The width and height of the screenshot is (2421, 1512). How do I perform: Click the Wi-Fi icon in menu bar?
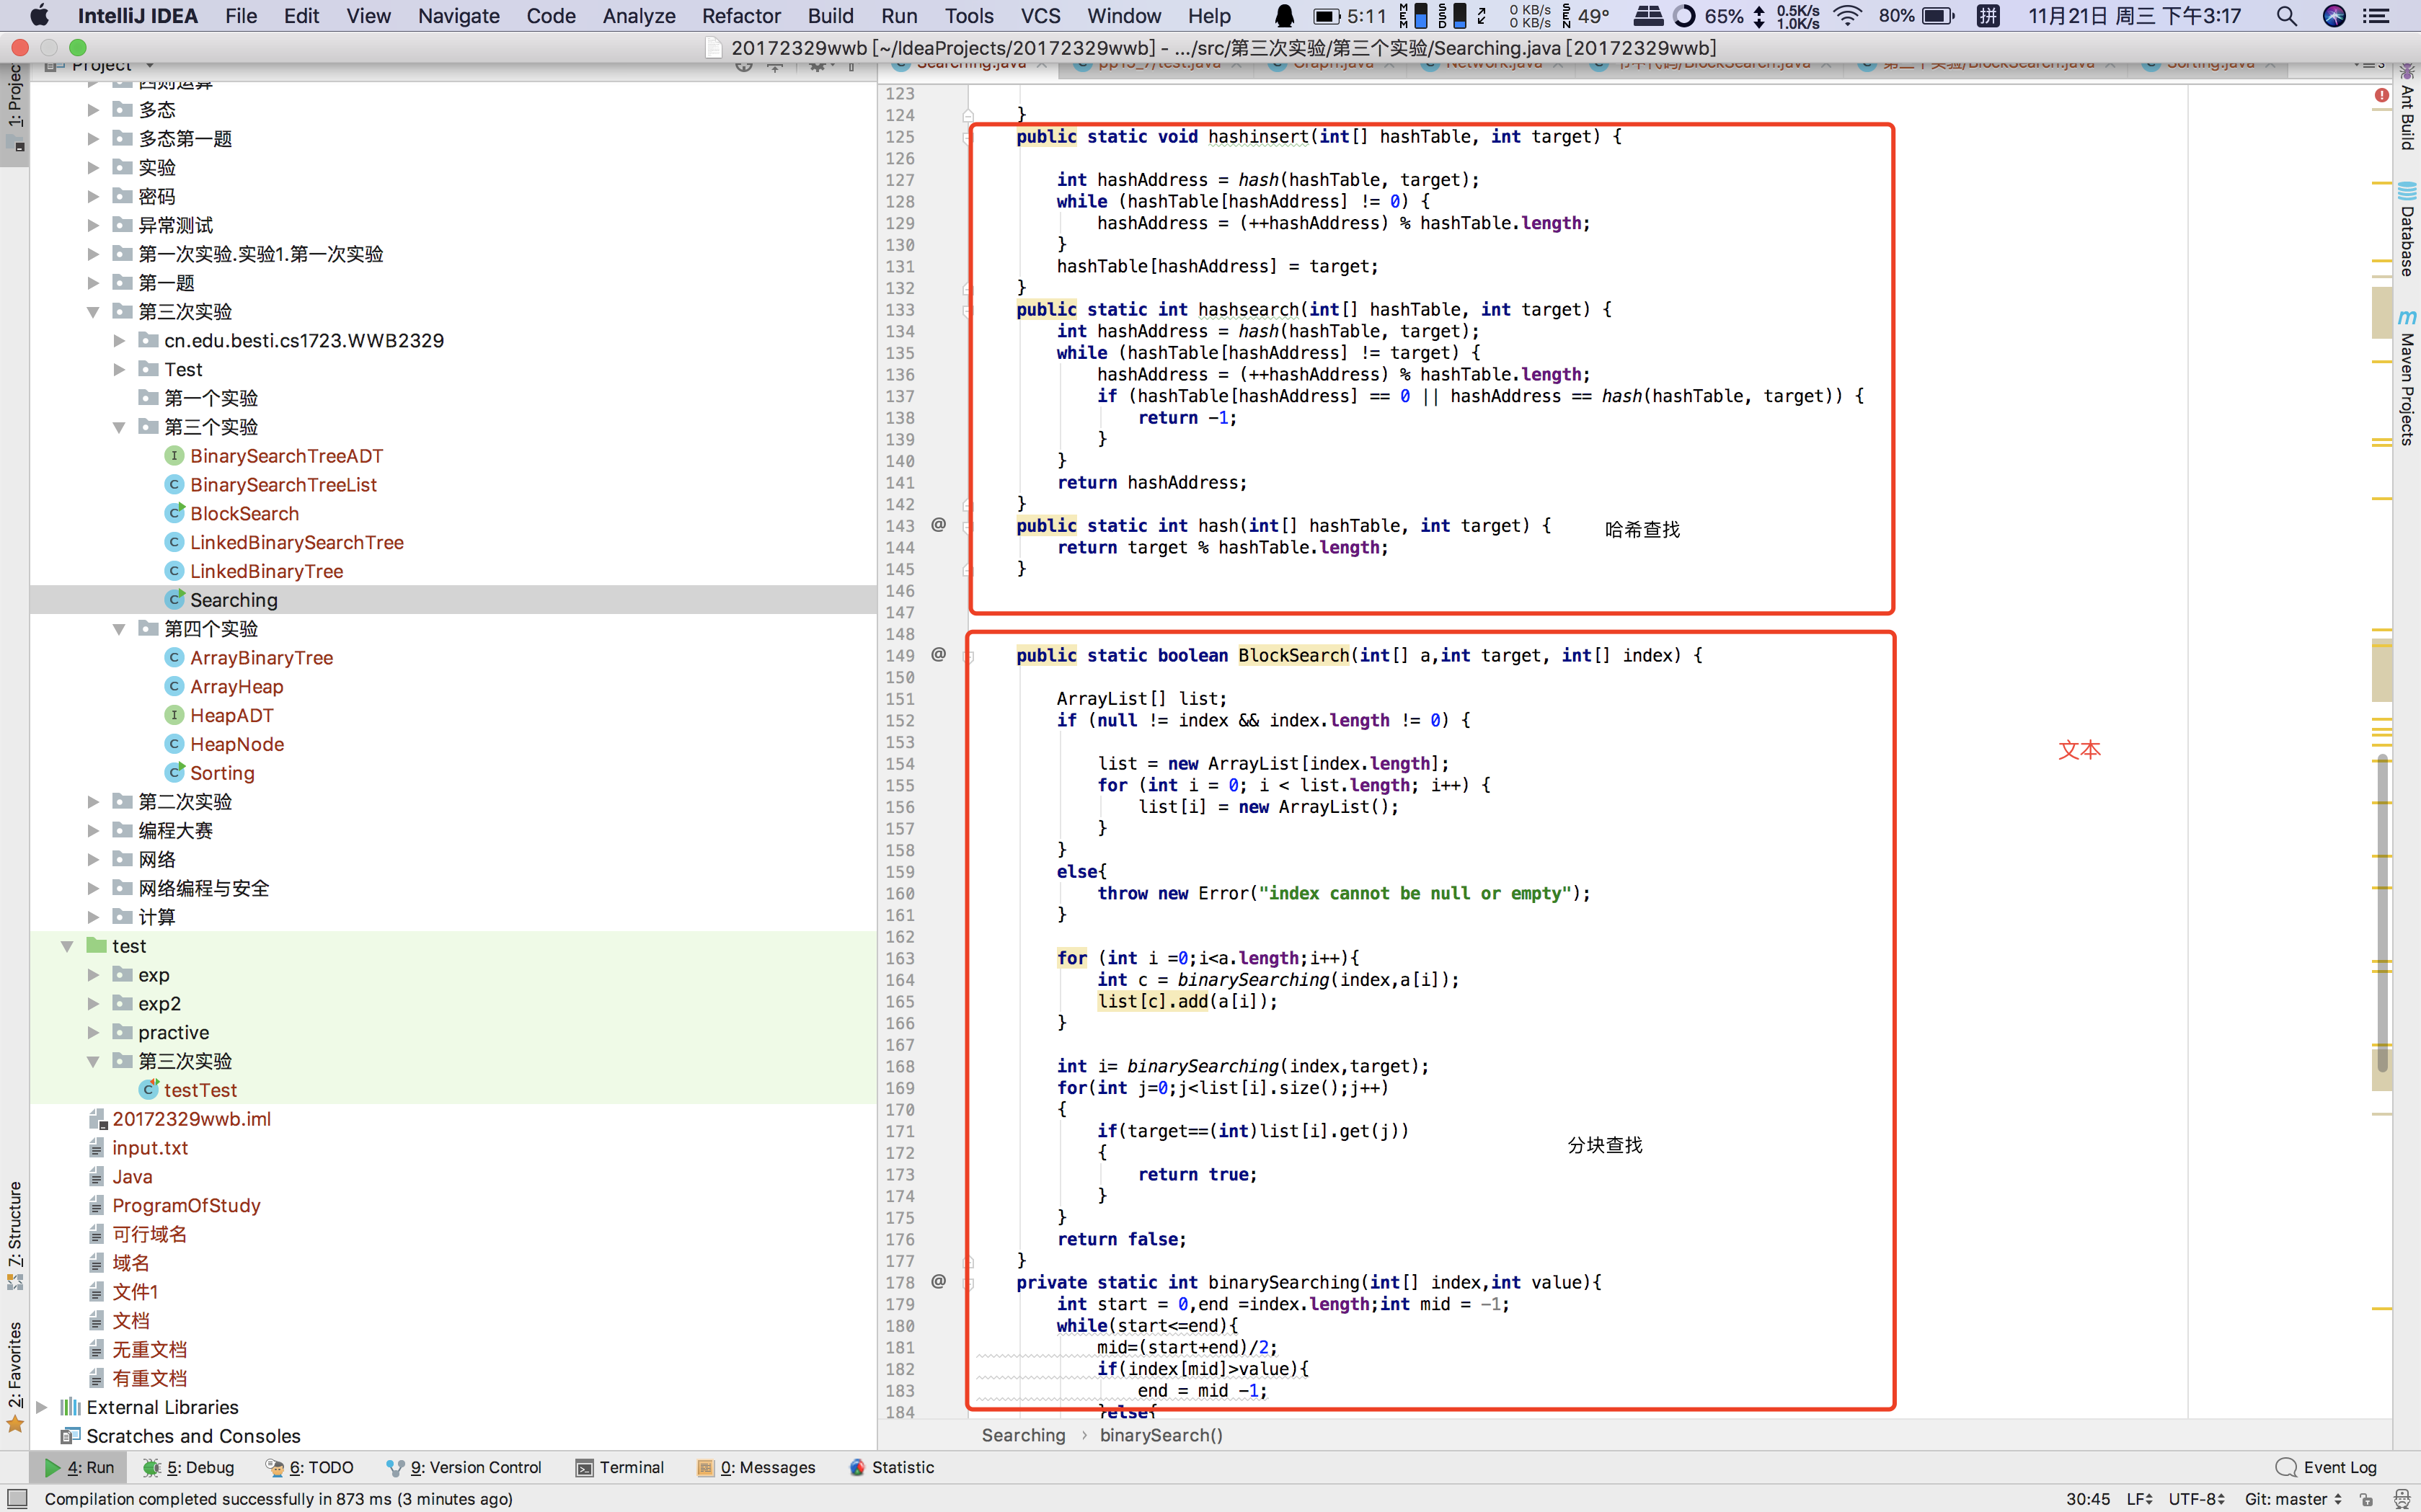point(1847,16)
